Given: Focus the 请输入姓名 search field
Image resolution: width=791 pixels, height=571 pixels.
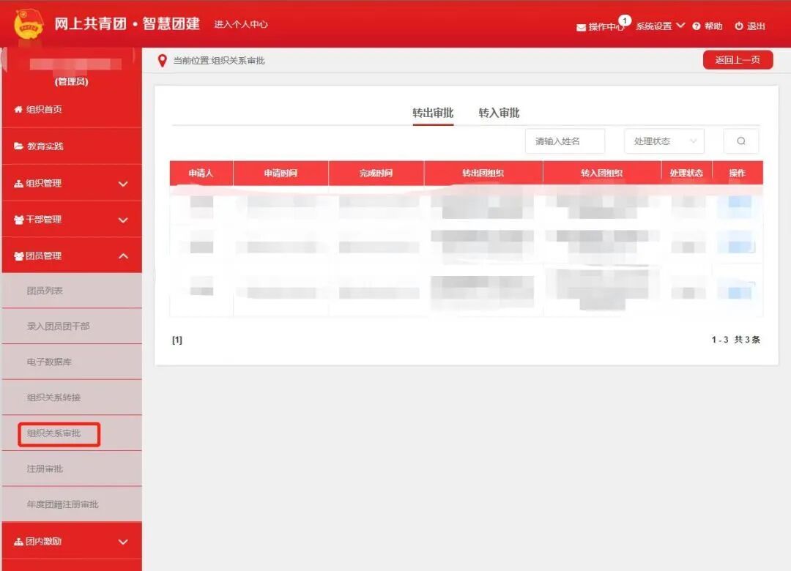Looking at the screenshot, I should click(x=565, y=141).
